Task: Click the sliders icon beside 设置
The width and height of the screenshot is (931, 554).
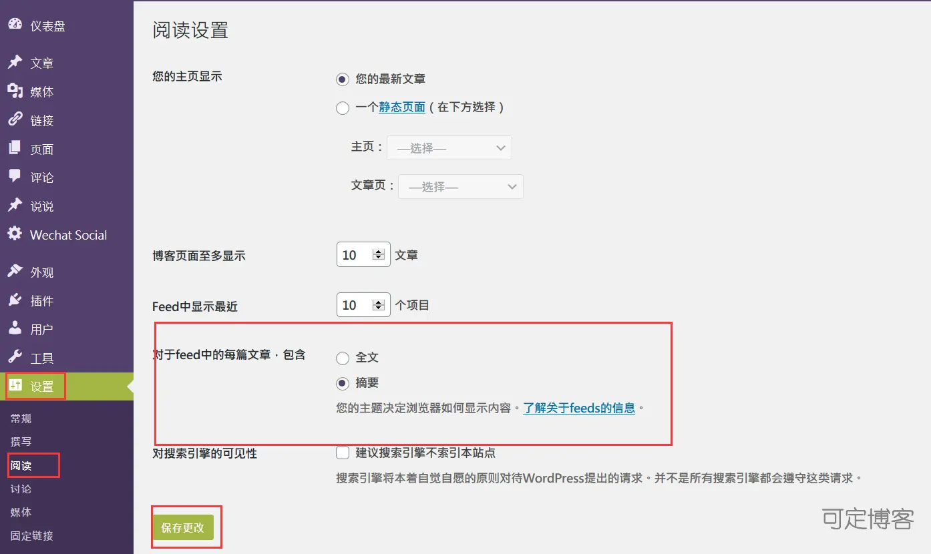Action: [15, 386]
